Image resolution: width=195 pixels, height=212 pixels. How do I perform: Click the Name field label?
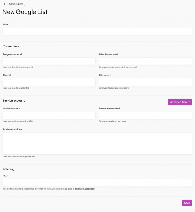coord(5,24)
